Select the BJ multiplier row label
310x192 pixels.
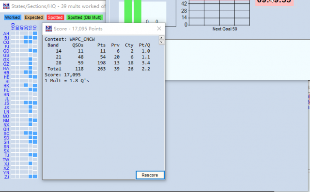tap(6, 38)
